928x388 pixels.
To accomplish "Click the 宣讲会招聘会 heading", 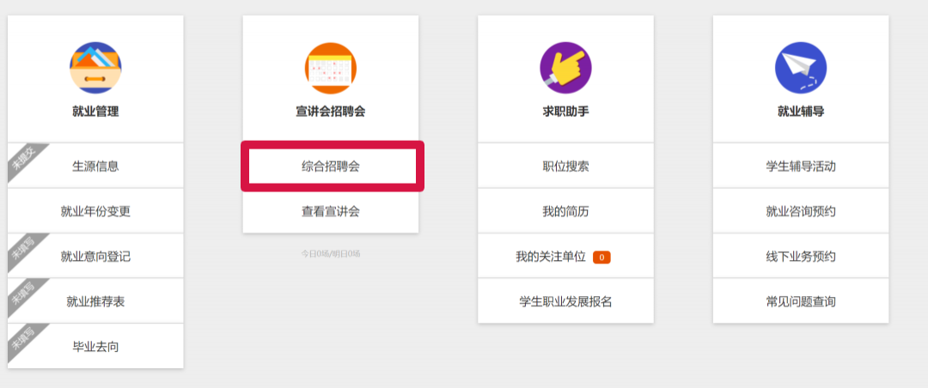I will (331, 112).
